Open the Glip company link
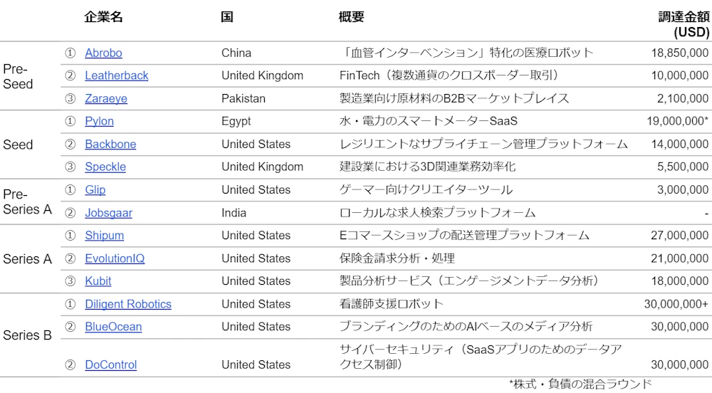 click(95, 189)
